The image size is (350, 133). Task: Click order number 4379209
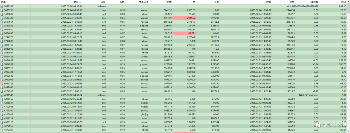[8, 130]
